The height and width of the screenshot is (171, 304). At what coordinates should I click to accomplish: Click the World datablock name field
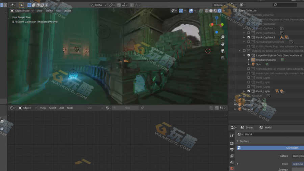pos(273,135)
